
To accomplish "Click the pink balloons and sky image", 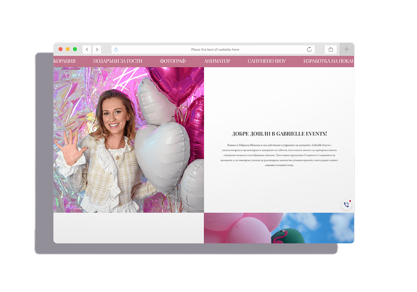I will coord(279,228).
